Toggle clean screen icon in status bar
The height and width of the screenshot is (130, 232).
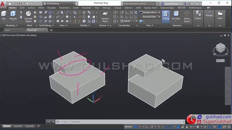[x=225, y=127]
